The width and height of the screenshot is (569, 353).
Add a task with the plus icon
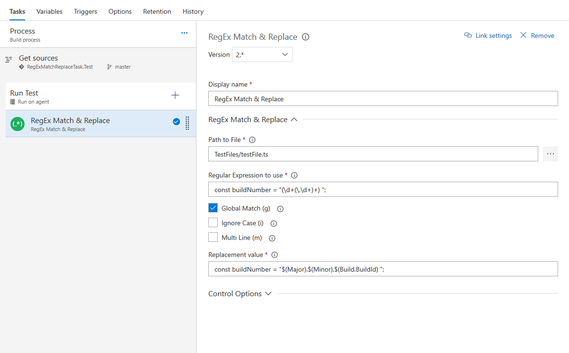coord(175,95)
